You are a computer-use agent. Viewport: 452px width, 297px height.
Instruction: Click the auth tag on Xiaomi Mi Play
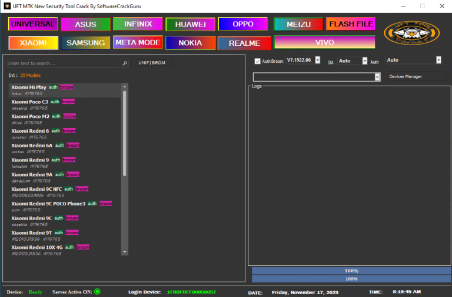(x=53, y=87)
